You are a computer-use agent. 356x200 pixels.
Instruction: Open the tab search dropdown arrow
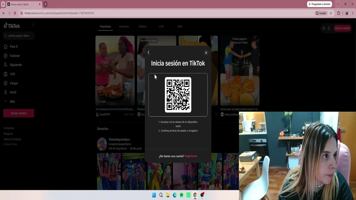tap(3, 4)
